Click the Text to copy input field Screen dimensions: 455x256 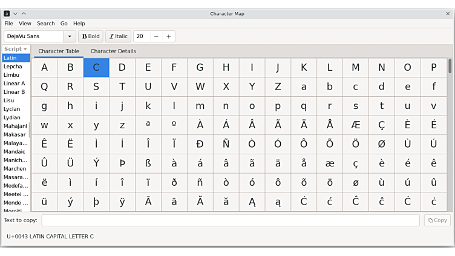click(230, 220)
